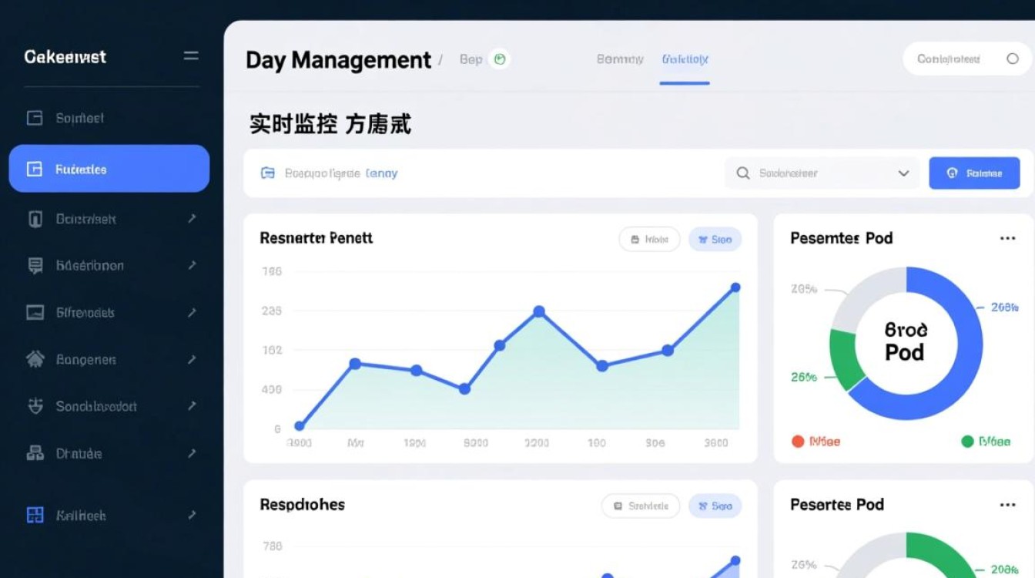Image resolution: width=1035 pixels, height=578 pixels.
Task: Click the Bangeners home icon
Action: (35, 359)
